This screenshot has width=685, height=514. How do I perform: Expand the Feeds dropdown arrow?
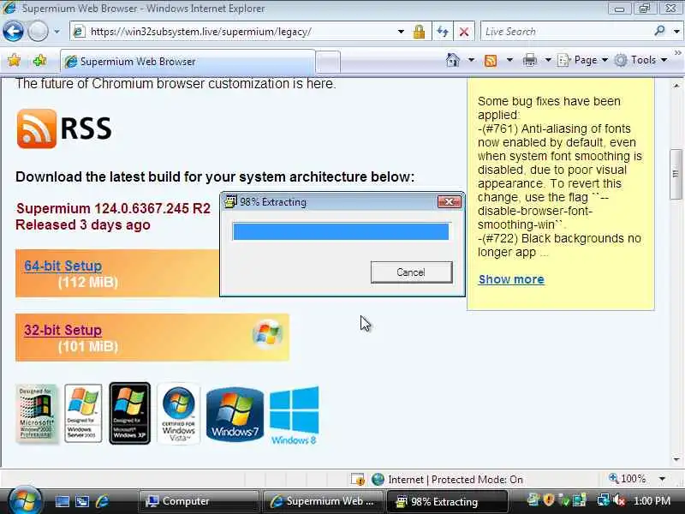509,60
